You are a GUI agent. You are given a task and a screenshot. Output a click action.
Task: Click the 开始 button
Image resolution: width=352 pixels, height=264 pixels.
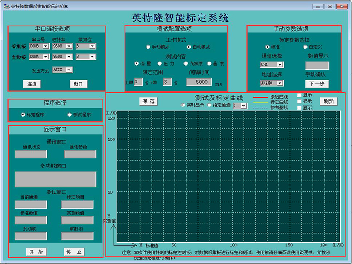36,252
